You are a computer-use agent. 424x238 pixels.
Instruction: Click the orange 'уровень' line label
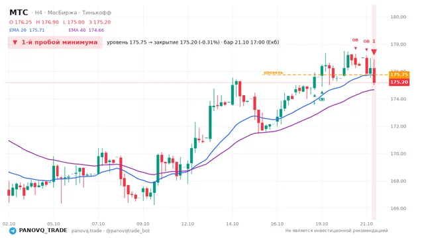pos(273,72)
